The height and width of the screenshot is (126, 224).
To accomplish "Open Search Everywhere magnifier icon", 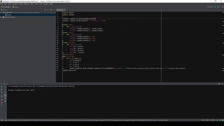I will (223, 7).
